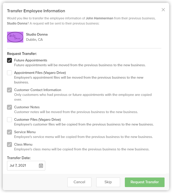Toggle the Class Menu checkbox
172x193 pixels.
[9, 144]
